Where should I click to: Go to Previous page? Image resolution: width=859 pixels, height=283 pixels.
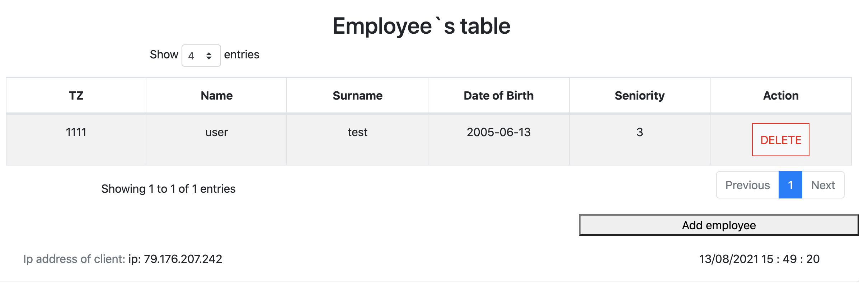pos(747,185)
